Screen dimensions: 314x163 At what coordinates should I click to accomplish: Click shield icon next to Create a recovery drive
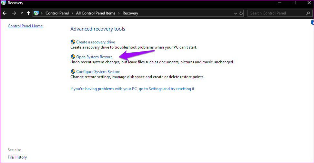point(73,42)
